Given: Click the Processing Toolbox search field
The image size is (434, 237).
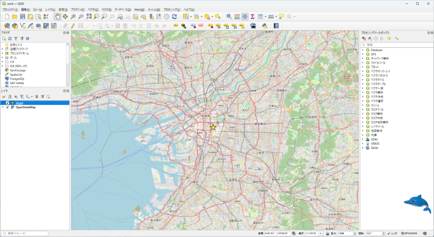Looking at the screenshot, I should [397, 45].
